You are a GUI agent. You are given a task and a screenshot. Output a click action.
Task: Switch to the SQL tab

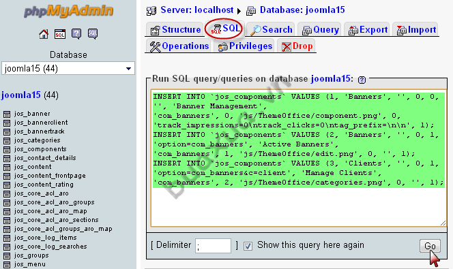tap(224, 29)
